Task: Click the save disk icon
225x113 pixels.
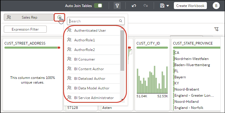Action: [162, 6]
